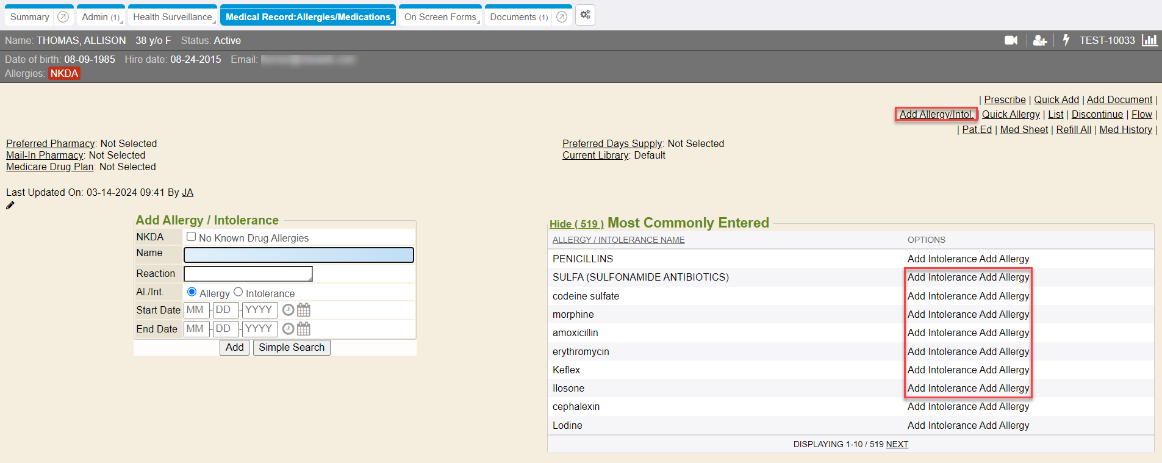This screenshot has width=1162, height=463.
Task: Click into the allergy Name input field
Action: coord(299,255)
